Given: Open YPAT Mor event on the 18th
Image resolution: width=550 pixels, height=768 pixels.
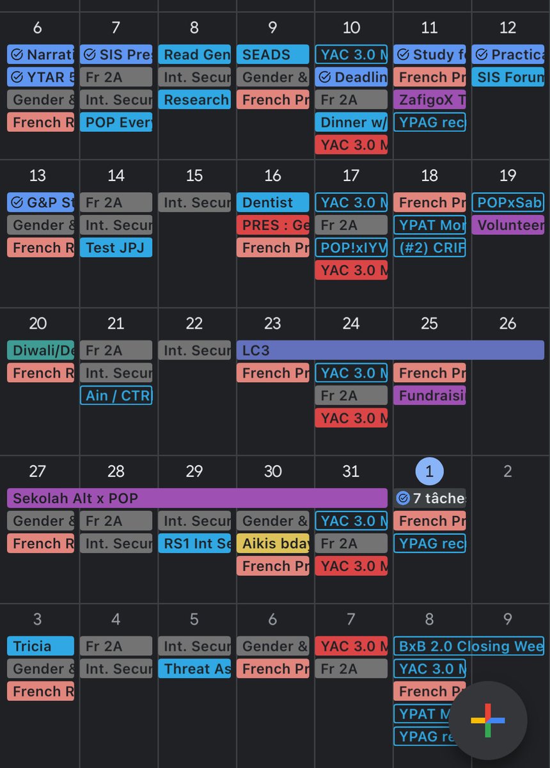Looking at the screenshot, I should [x=429, y=225].
